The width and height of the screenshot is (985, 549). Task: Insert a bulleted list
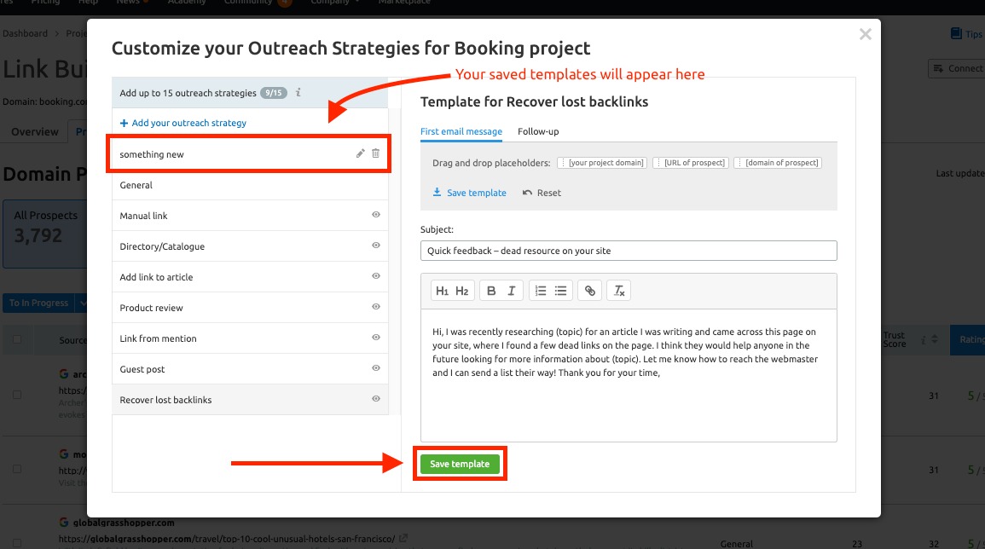click(560, 291)
